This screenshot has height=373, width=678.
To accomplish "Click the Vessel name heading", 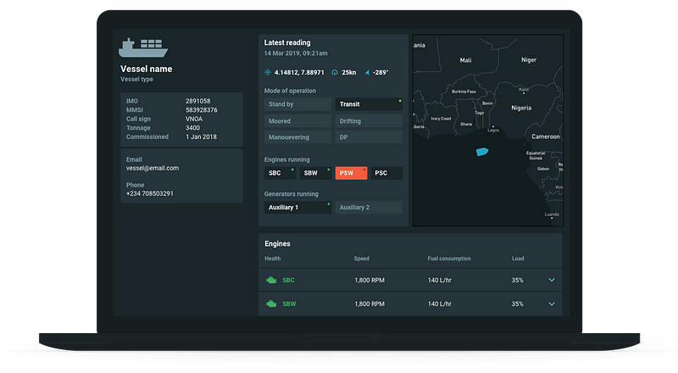I will pyautogui.click(x=146, y=69).
